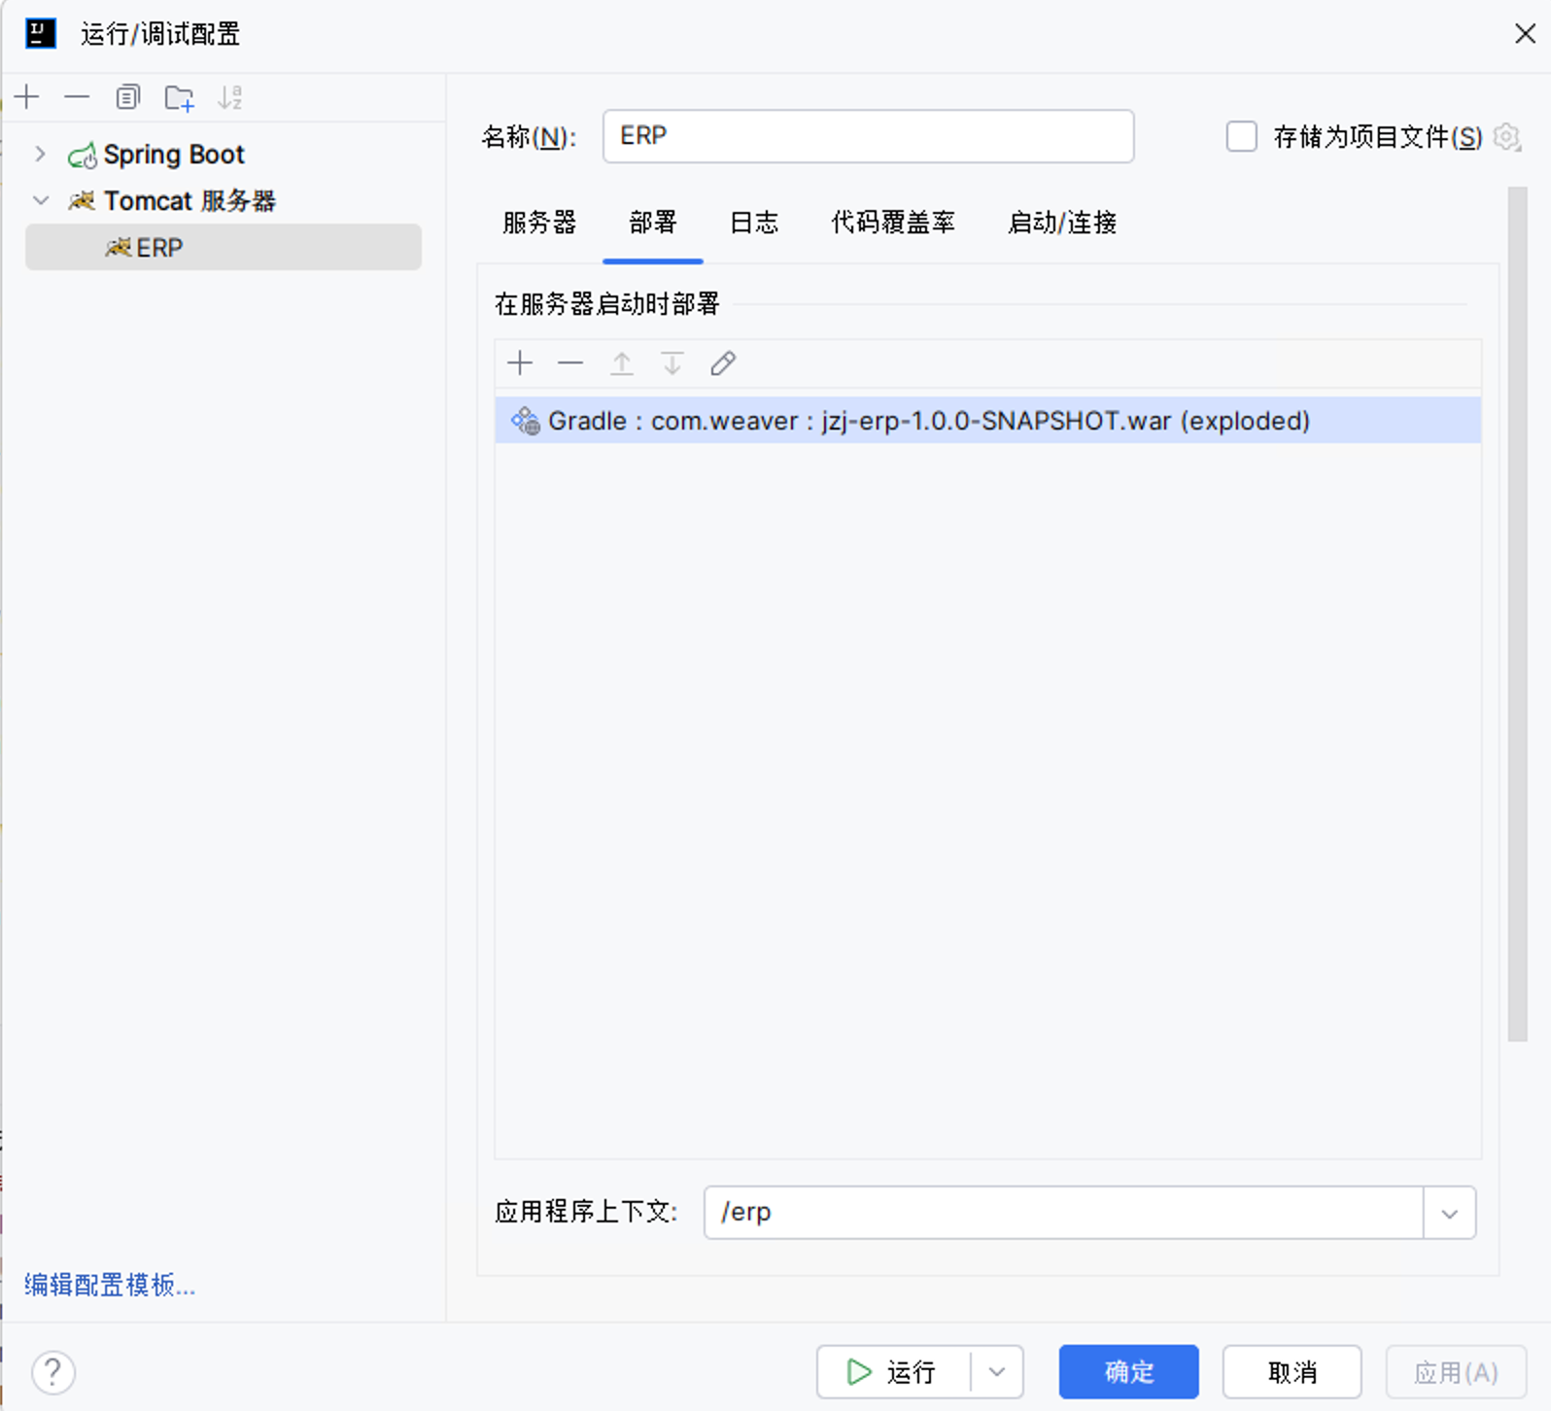The width and height of the screenshot is (1551, 1411).
Task: Open the help question mark button
Action: [52, 1372]
